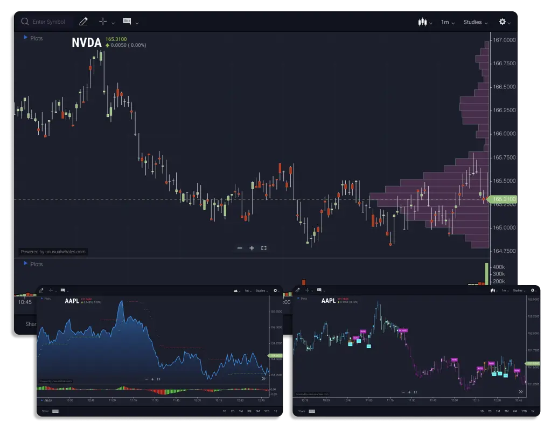This screenshot has width=551, height=429.
Task: Click the mountain chart type icon in AAPL area chart
Action: click(235, 291)
